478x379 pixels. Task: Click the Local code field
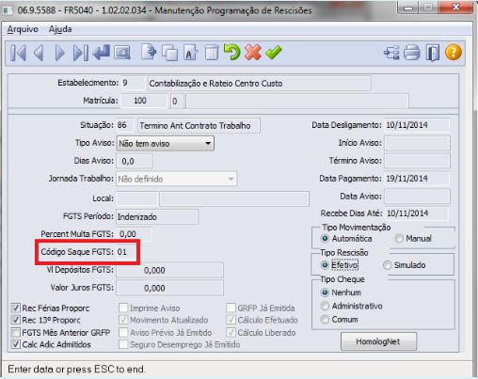click(x=136, y=198)
